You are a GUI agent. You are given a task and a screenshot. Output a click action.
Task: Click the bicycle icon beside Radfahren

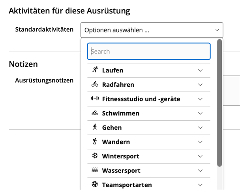click(x=95, y=84)
